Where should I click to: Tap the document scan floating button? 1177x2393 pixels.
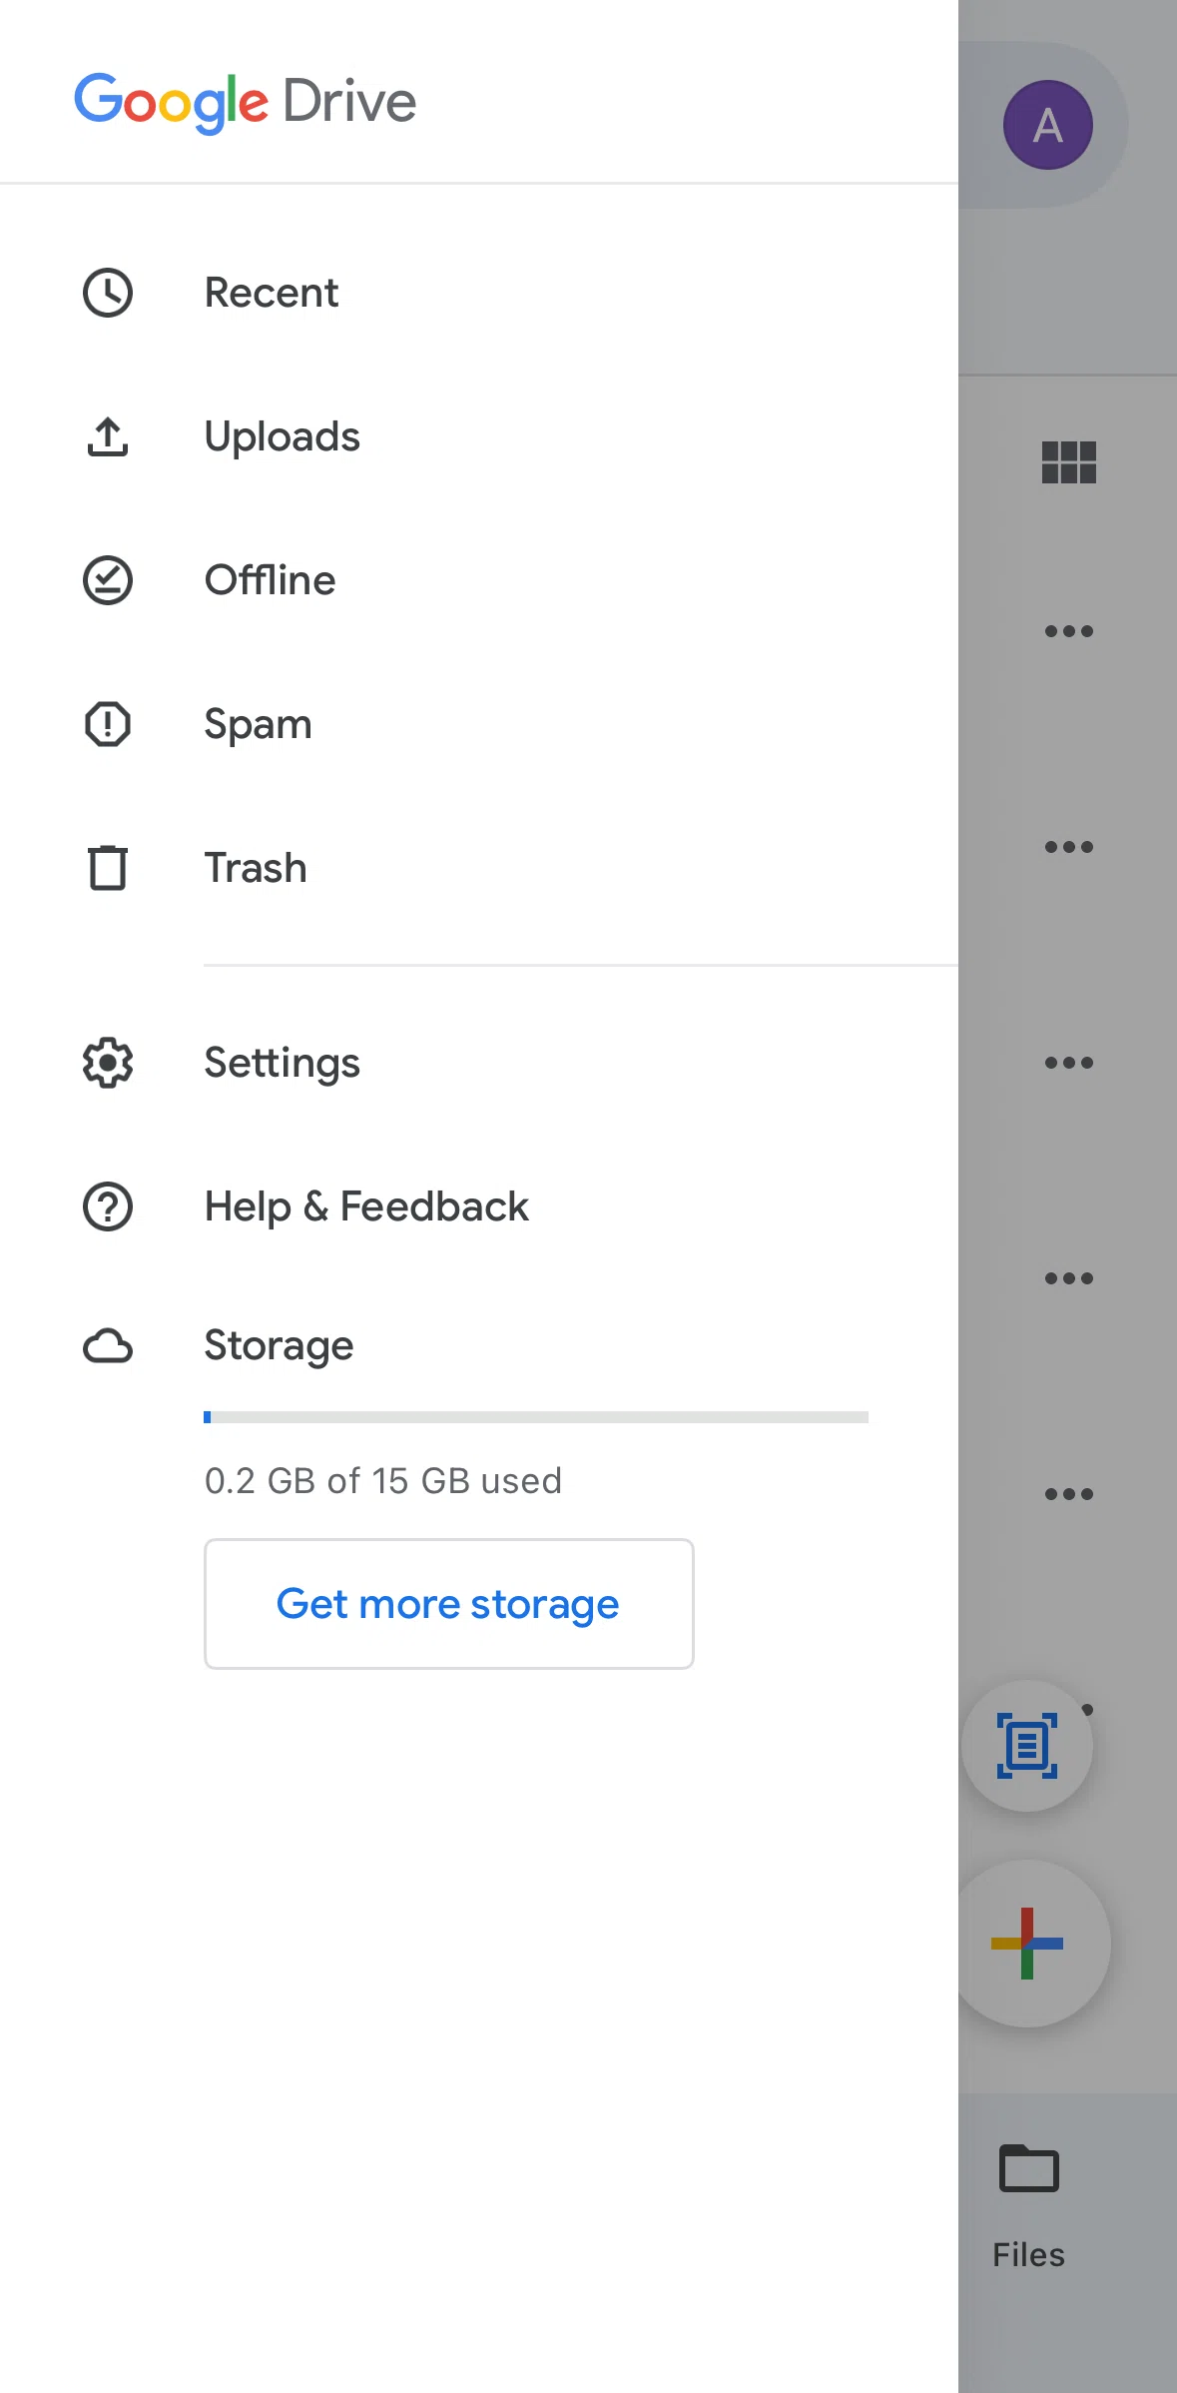point(1027,1746)
